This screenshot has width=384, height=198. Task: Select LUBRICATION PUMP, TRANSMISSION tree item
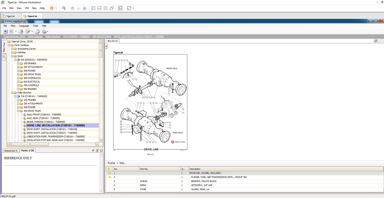coord(56,136)
